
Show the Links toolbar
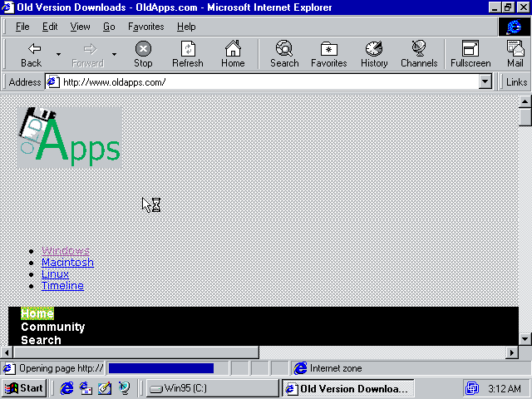coord(516,82)
